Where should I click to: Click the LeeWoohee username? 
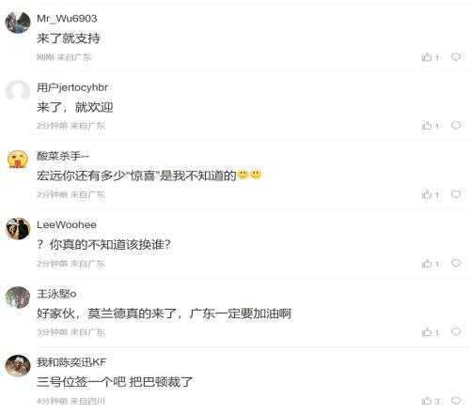(x=67, y=224)
